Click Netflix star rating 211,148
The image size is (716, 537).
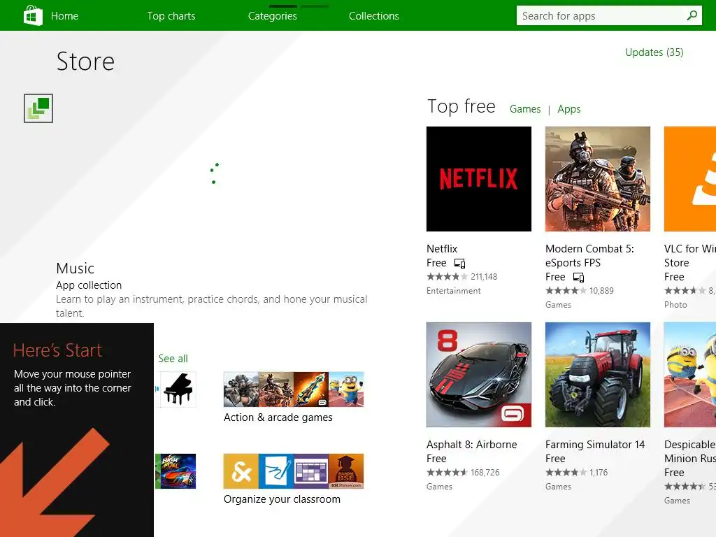coord(461,277)
